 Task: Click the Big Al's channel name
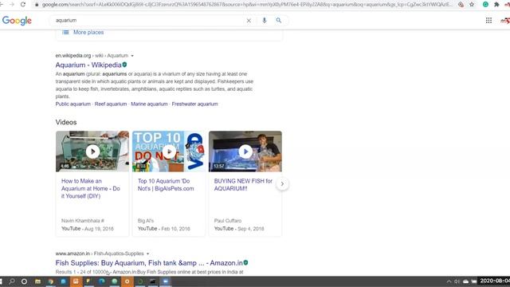(146, 221)
